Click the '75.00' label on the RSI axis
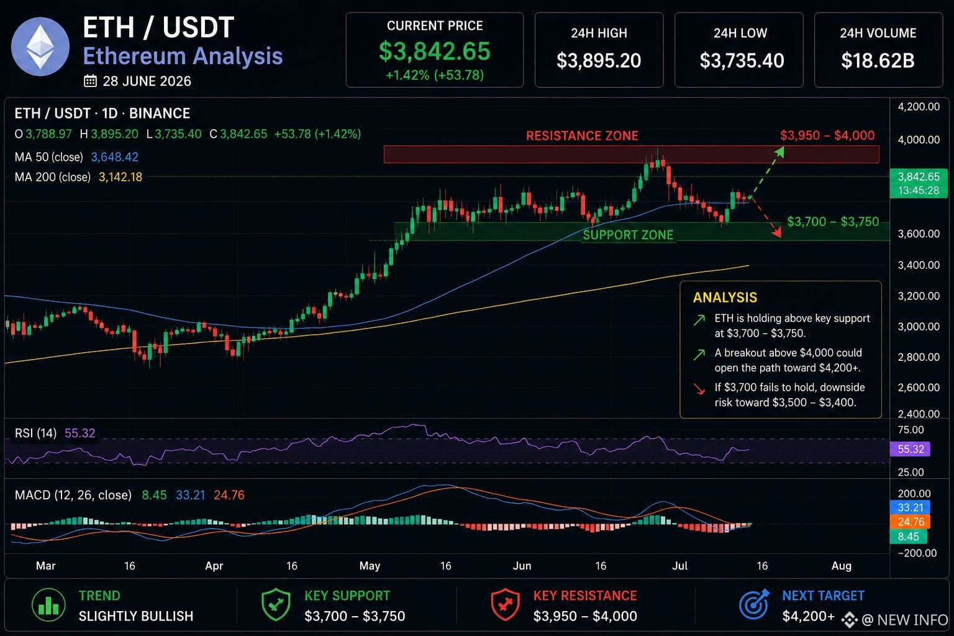 click(x=911, y=430)
